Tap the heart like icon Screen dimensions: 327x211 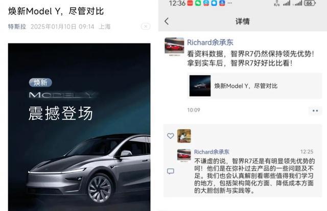(170, 136)
